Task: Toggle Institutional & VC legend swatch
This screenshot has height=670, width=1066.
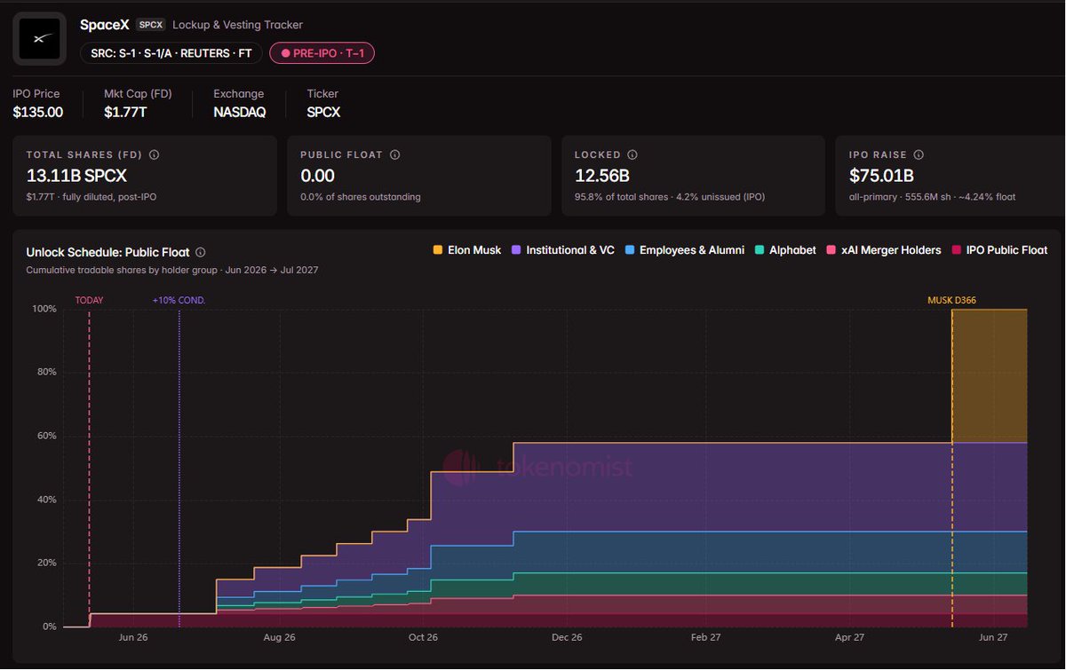Action: (x=517, y=250)
